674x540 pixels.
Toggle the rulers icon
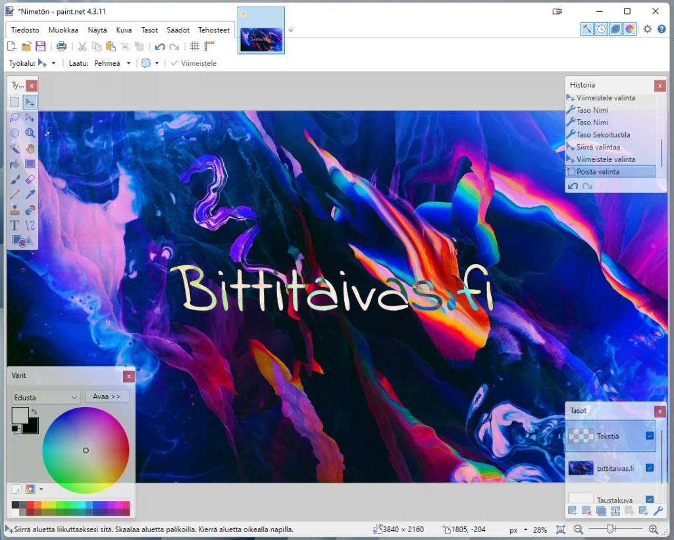209,46
